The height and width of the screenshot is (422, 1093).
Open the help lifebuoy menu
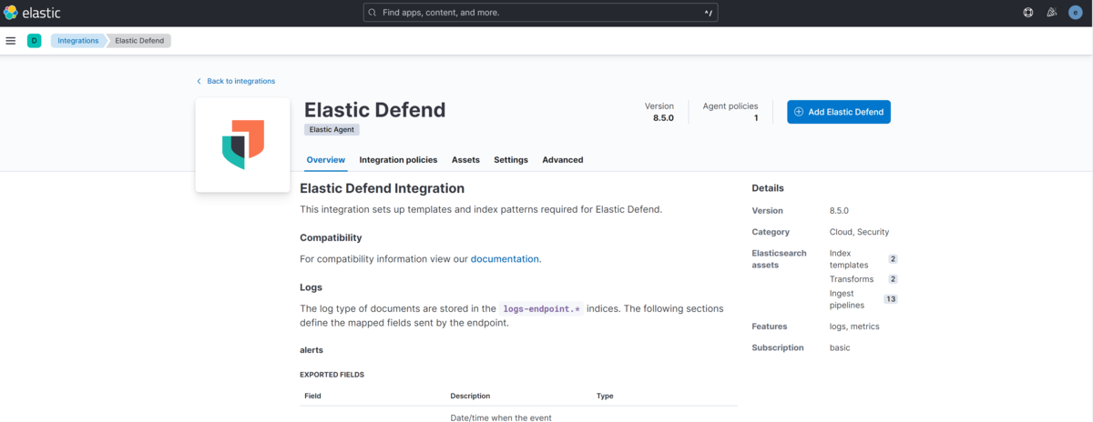click(x=1028, y=13)
